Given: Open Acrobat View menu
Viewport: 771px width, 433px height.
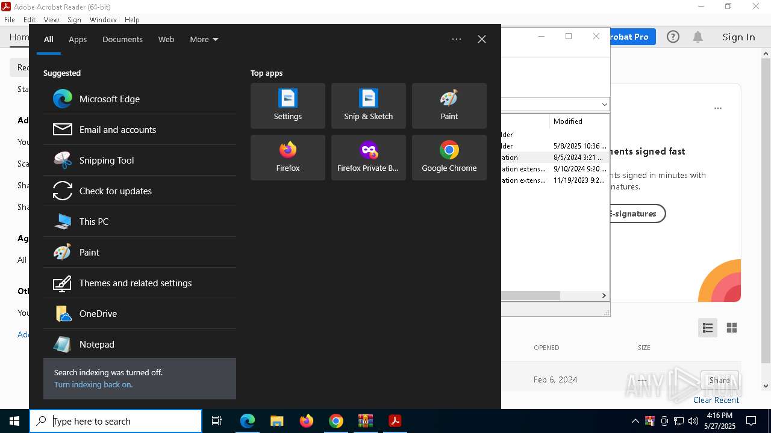Looking at the screenshot, I should coord(51,20).
